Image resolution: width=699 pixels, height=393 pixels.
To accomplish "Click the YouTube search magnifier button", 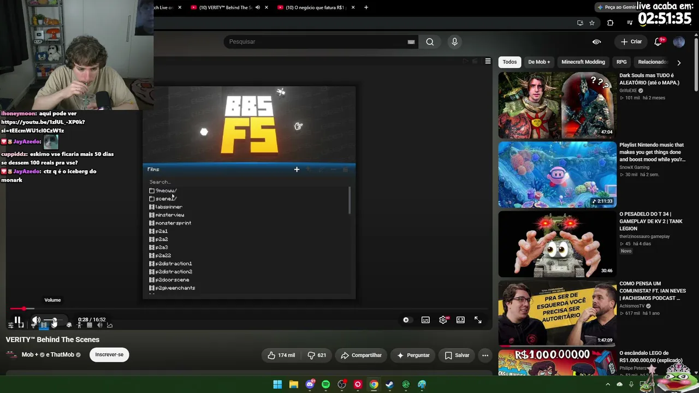I will 430,41.
